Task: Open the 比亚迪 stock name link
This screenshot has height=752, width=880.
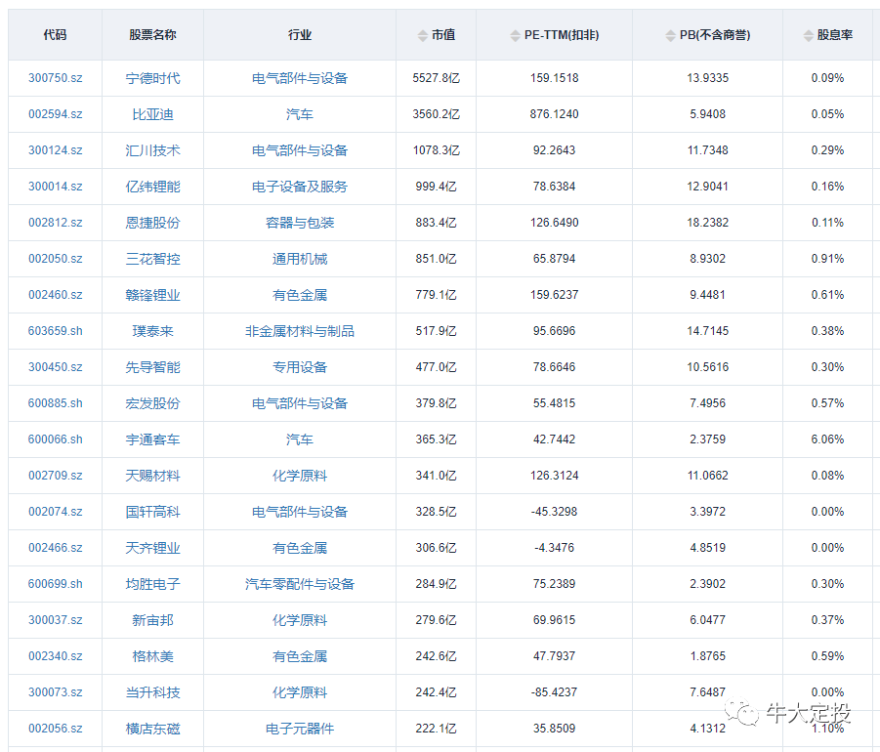Action: click(x=152, y=114)
